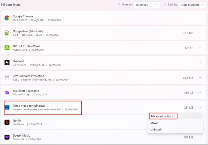The height and width of the screenshot is (145, 208).
Task: Open the three-dot menu for Google Chrome
Action: point(199,18)
